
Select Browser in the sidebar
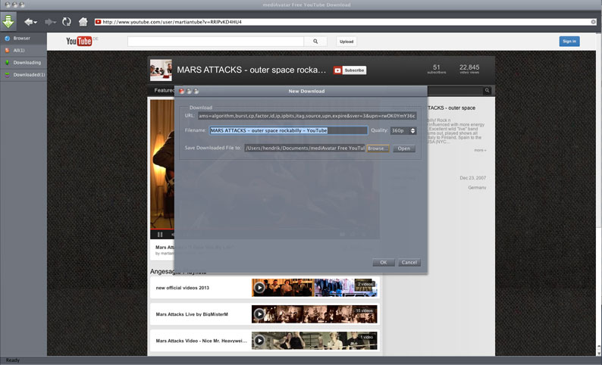[21, 38]
